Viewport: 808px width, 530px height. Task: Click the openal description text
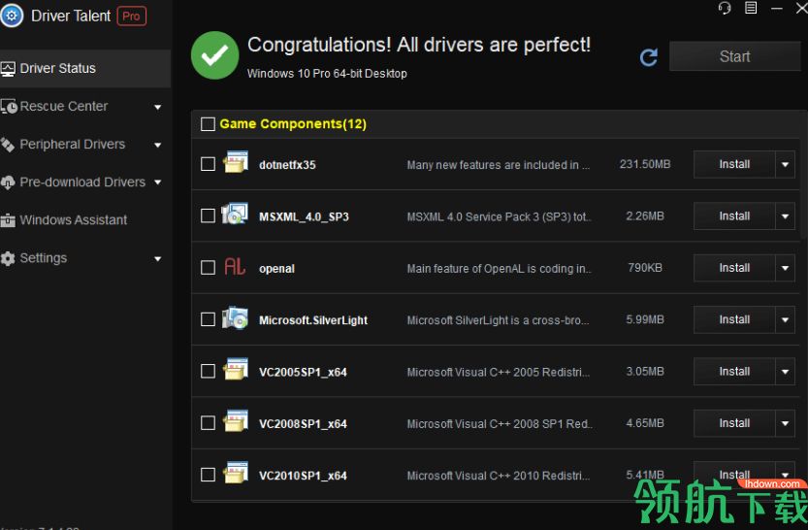click(x=499, y=269)
